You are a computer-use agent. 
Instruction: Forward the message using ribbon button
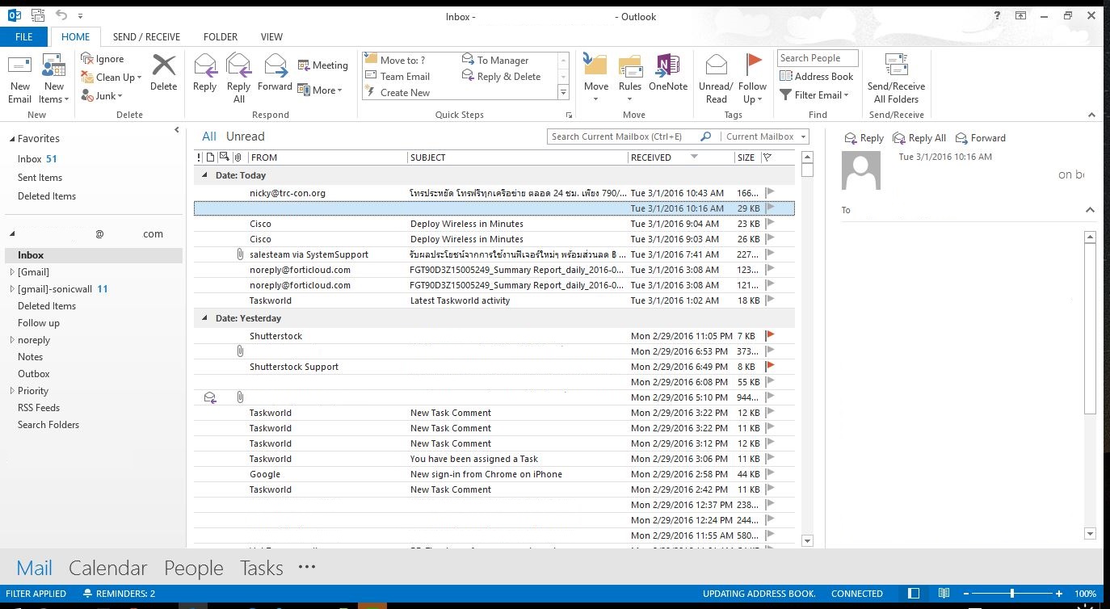coord(275,73)
